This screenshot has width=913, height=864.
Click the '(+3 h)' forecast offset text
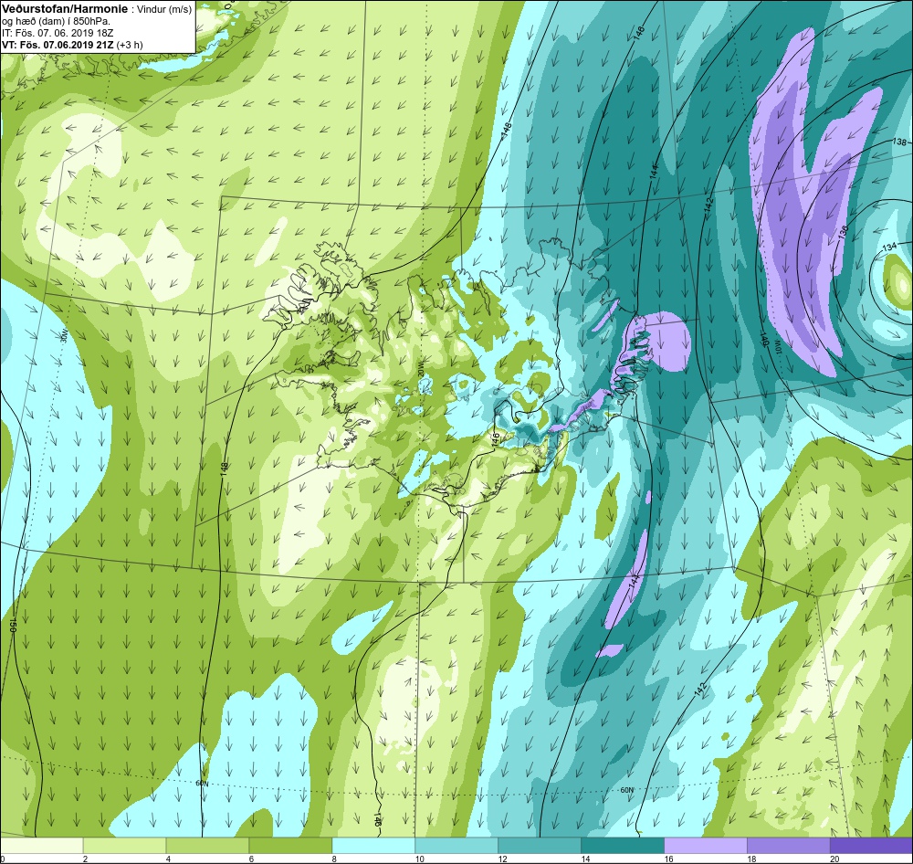point(130,45)
